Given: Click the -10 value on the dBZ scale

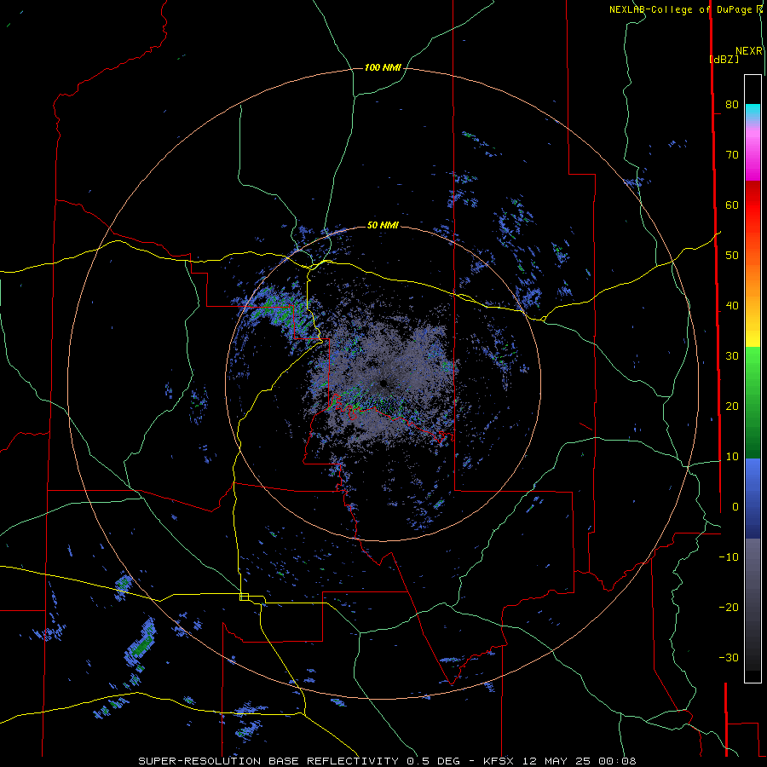Looking at the screenshot, I should 729,557.
